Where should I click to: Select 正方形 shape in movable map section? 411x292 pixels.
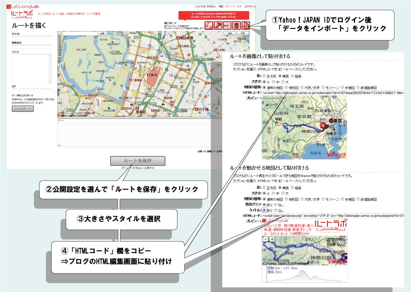(x=264, y=188)
